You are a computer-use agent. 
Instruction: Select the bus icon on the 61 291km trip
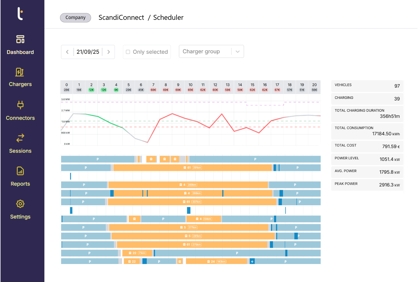pyautogui.click(x=185, y=168)
